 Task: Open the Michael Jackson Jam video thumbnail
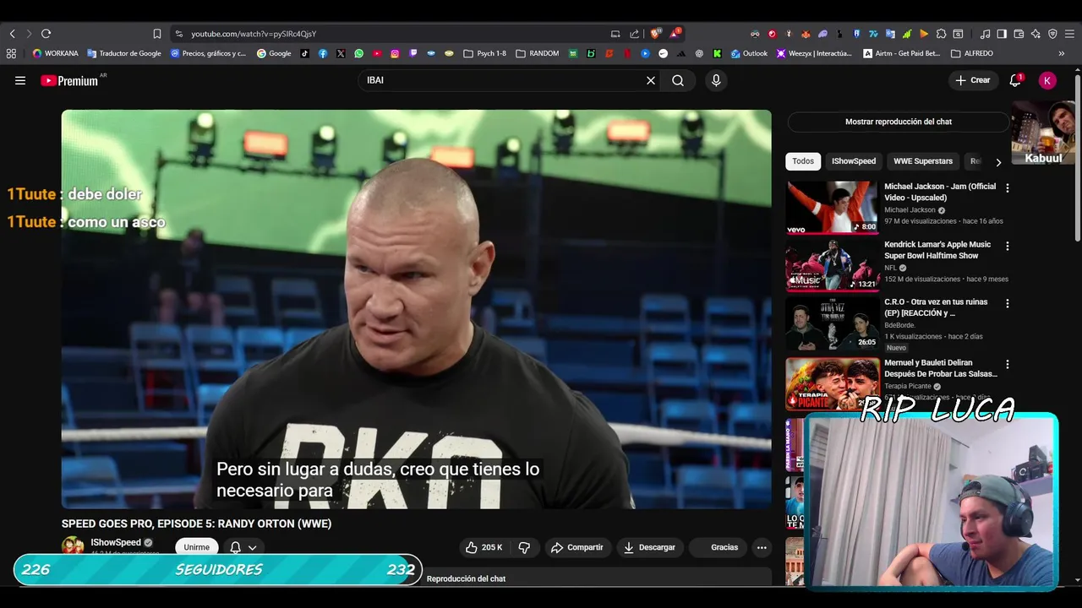[x=833, y=208]
